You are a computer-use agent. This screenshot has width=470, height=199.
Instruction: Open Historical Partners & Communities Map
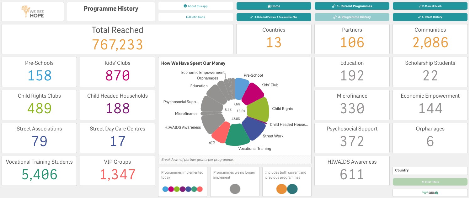tap(274, 17)
